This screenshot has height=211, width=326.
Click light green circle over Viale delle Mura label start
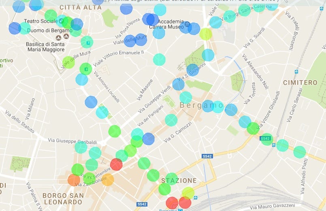click(x=68, y=62)
